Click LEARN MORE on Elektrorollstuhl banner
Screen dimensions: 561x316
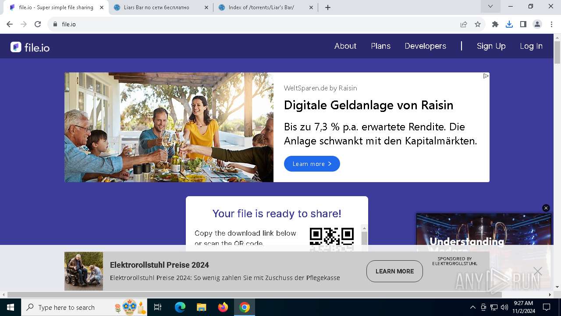click(x=394, y=271)
